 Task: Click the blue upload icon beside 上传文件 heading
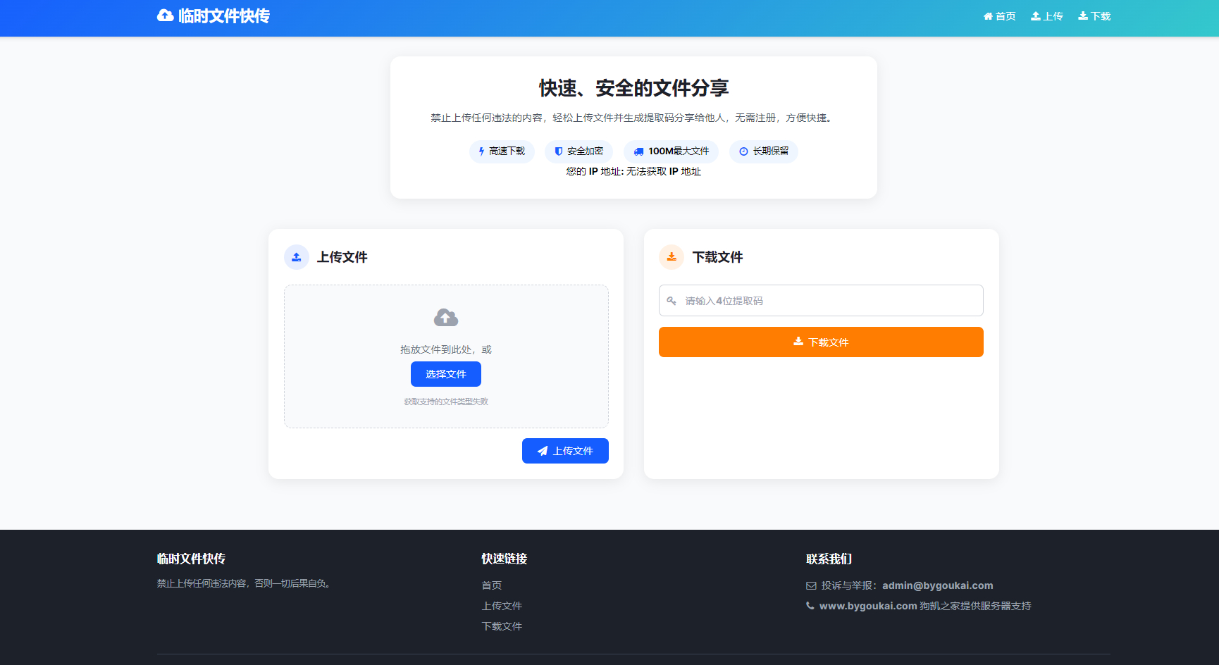click(x=297, y=257)
